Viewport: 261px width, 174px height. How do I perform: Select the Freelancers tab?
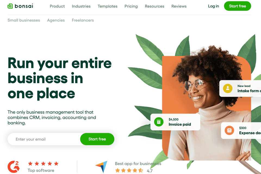[x=83, y=20]
